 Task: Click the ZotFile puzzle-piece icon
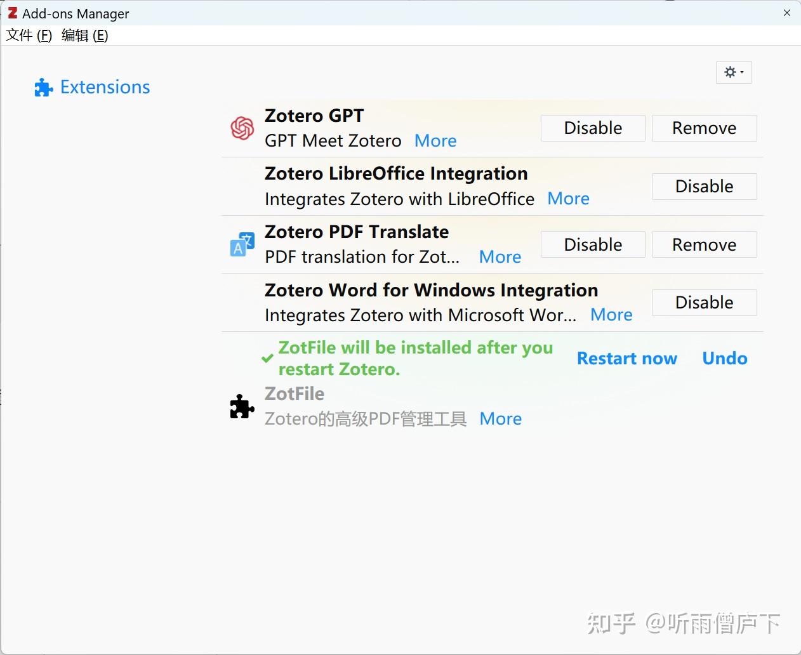[242, 407]
